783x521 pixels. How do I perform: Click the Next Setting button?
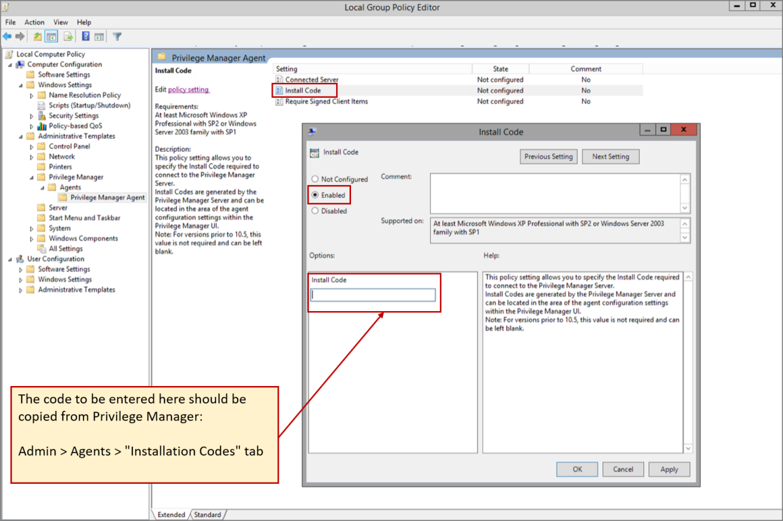[610, 156]
